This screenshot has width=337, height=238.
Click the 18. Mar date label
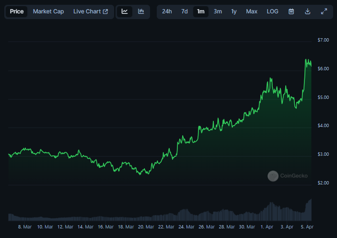[x=126, y=227]
